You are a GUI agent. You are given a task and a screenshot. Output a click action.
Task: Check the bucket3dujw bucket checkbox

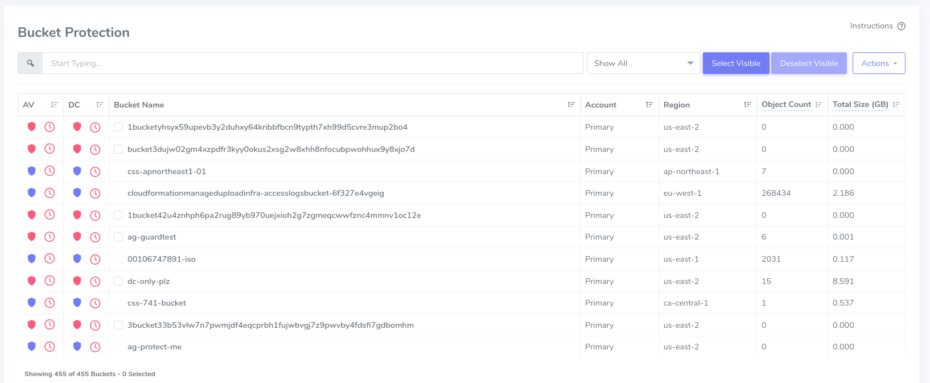click(118, 149)
